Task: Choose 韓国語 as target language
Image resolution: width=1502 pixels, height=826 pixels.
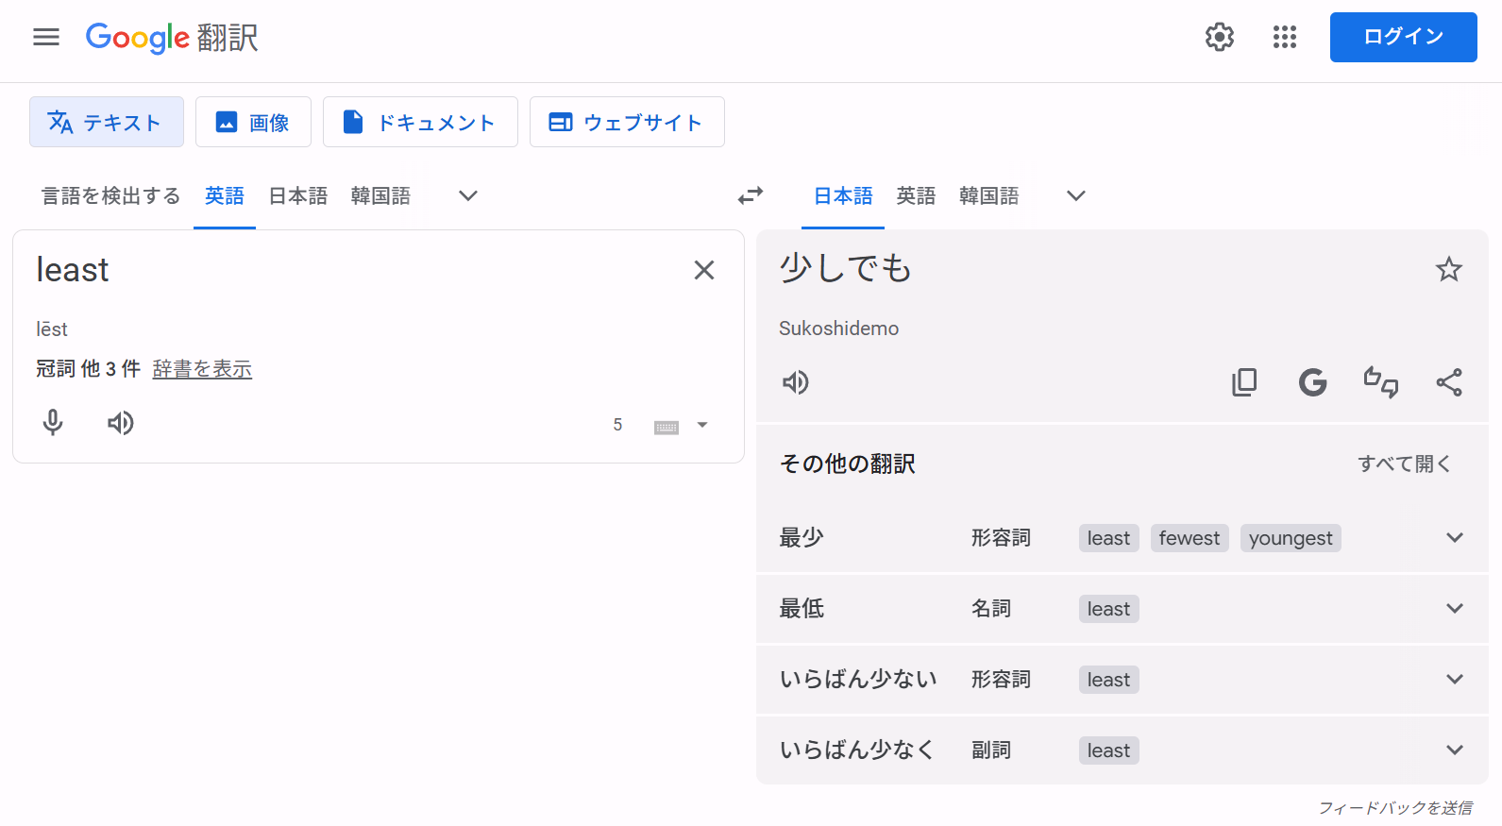Action: click(988, 195)
